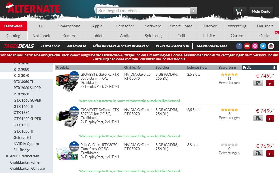The height and width of the screenshot is (173, 279).
Task: Open the Smart Home category tab
Action: [181, 26]
